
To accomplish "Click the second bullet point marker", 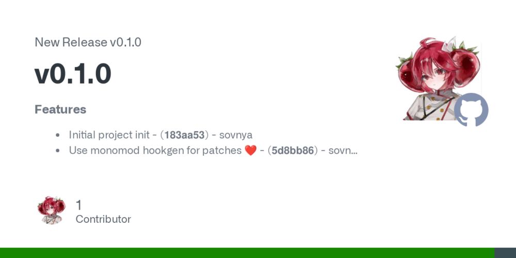I will [x=58, y=151].
